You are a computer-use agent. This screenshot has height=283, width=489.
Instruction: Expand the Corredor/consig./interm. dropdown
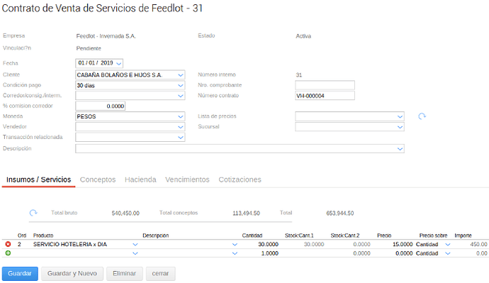[181, 96]
